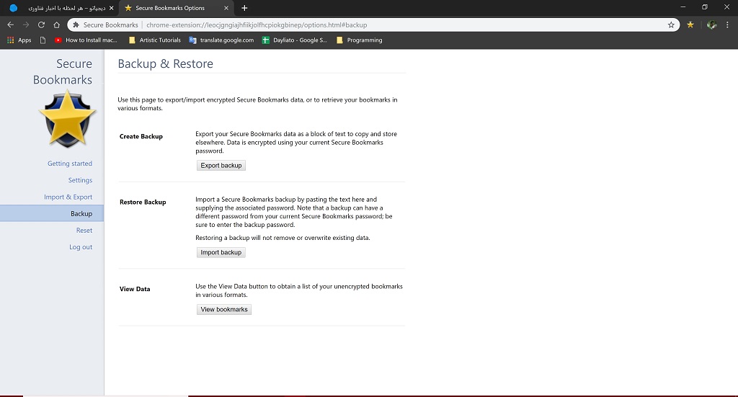This screenshot has width=738, height=397.
Task: Reload the page with the refresh icon
Action: (41, 25)
